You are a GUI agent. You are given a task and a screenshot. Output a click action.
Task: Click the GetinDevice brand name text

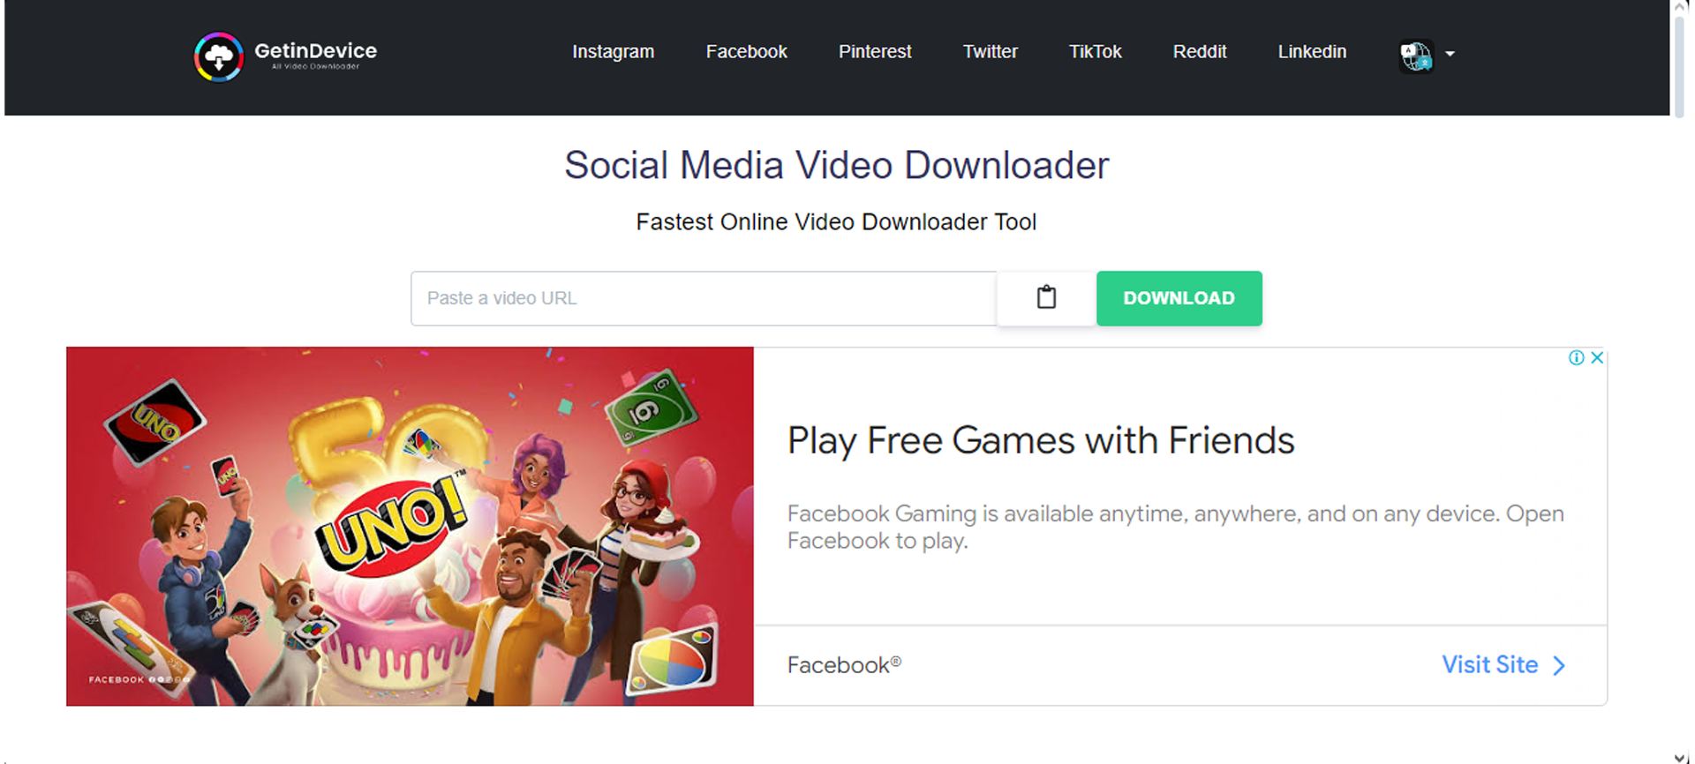pyautogui.click(x=315, y=51)
